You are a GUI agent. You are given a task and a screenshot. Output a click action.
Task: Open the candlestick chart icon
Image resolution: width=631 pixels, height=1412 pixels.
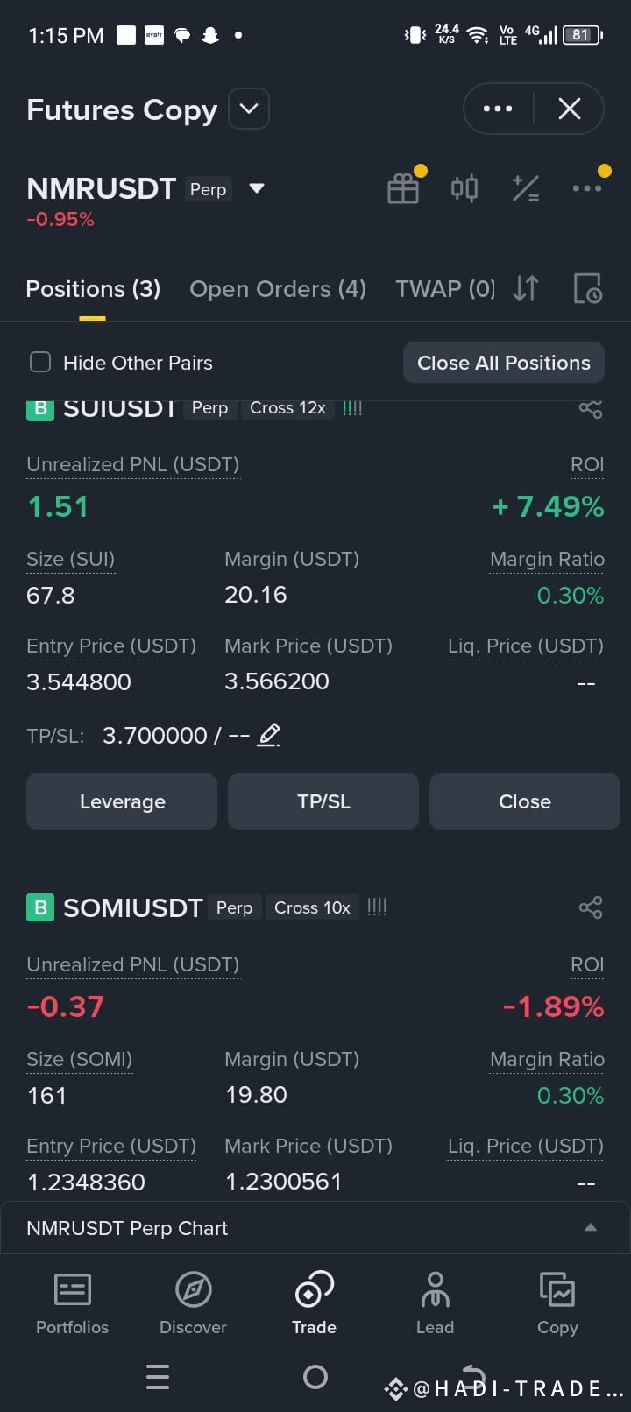[x=464, y=188]
